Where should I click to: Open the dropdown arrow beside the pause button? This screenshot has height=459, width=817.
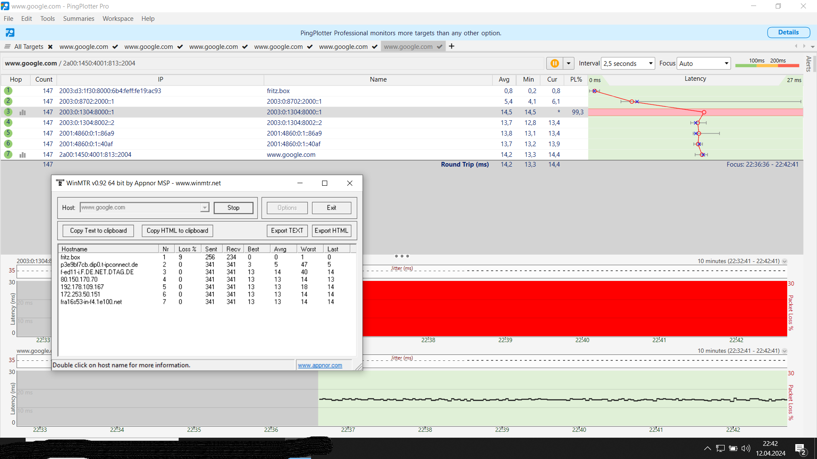coord(568,63)
